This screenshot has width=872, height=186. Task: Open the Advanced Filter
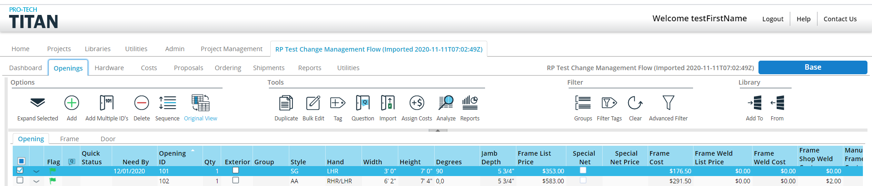[x=668, y=103]
